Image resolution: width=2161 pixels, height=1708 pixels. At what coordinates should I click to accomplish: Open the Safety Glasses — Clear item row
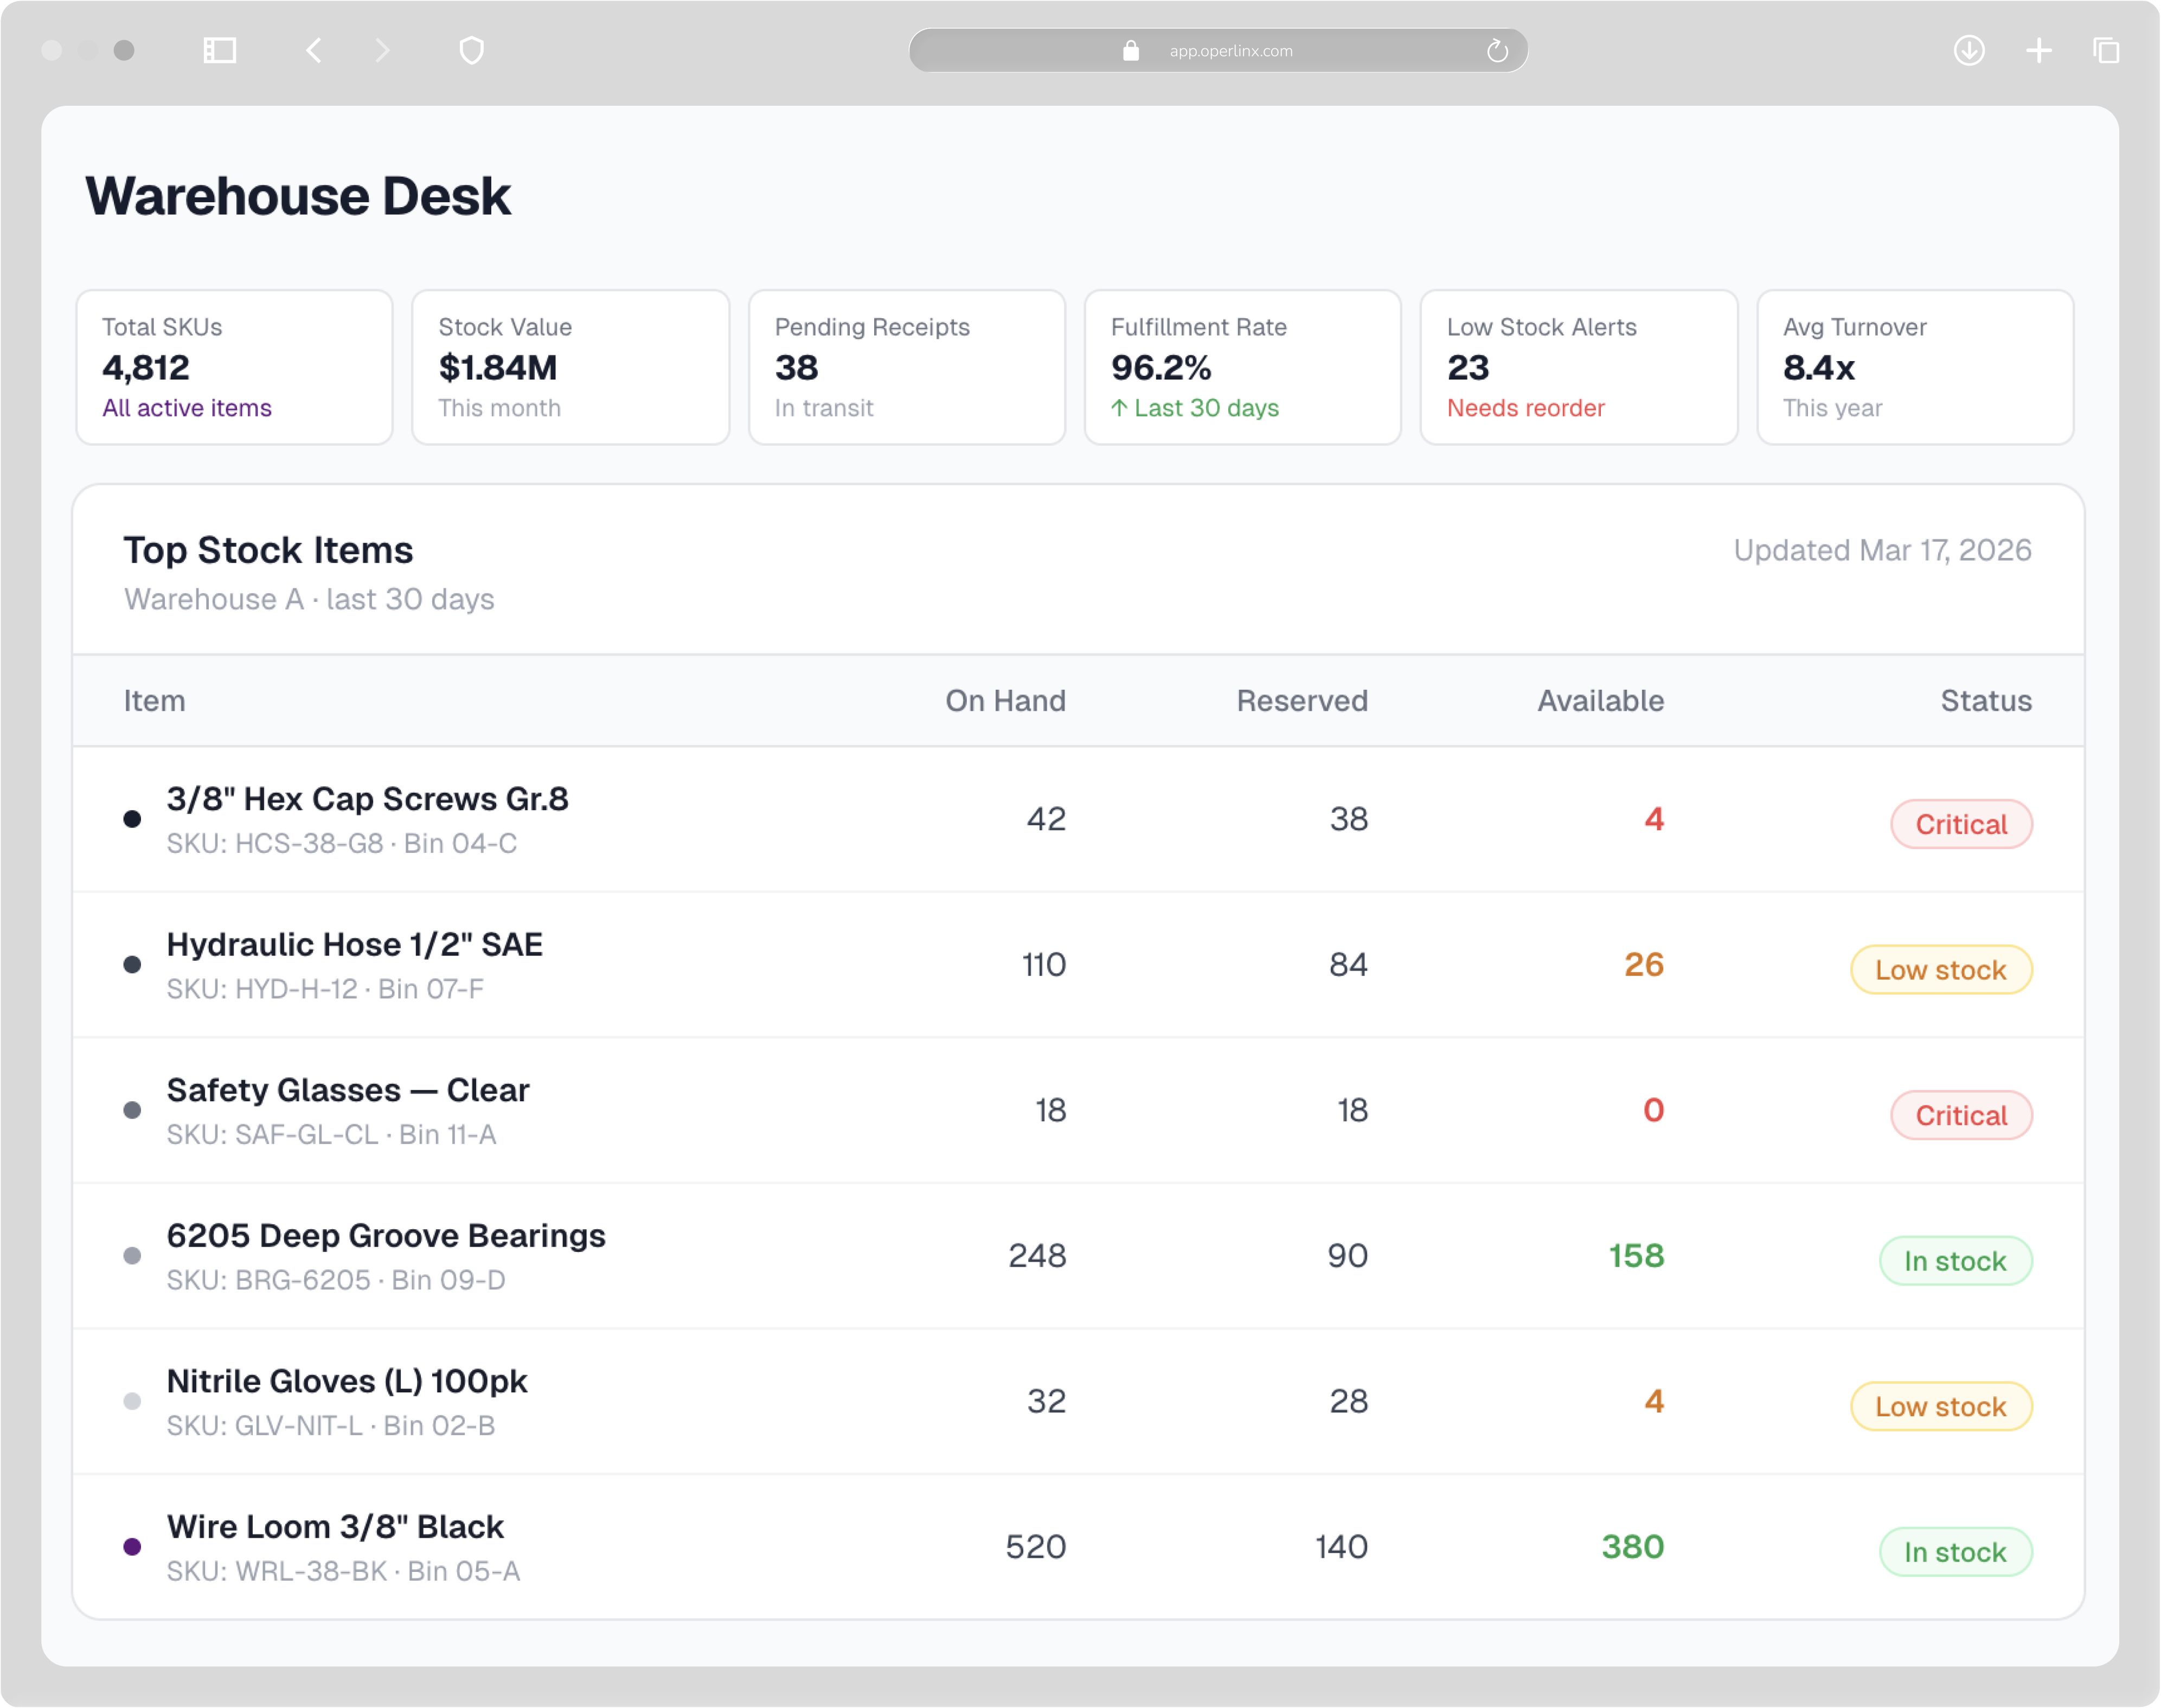pos(347,1090)
